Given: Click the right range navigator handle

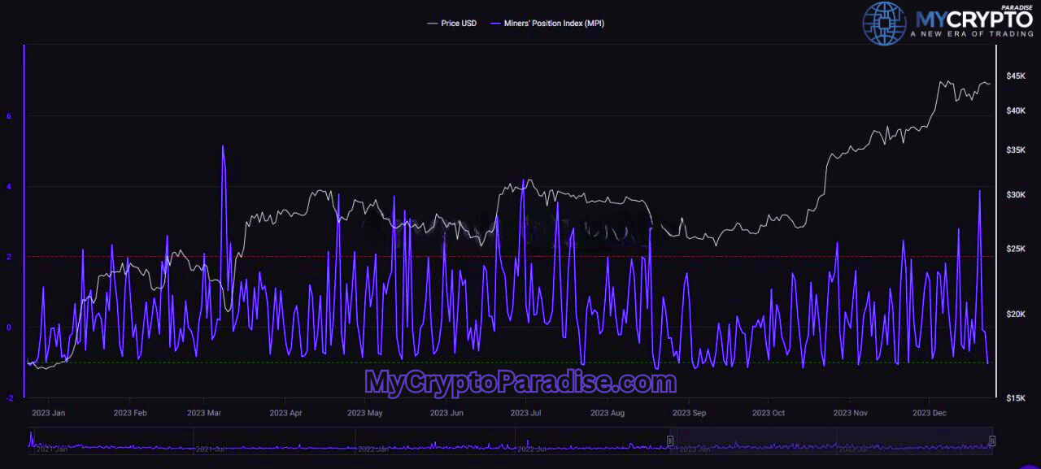Looking at the screenshot, I should (x=992, y=441).
